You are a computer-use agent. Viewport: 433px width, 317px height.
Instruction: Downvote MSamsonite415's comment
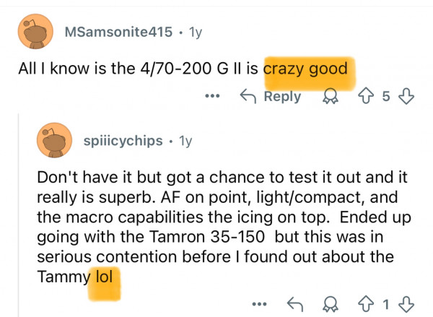[x=406, y=97]
